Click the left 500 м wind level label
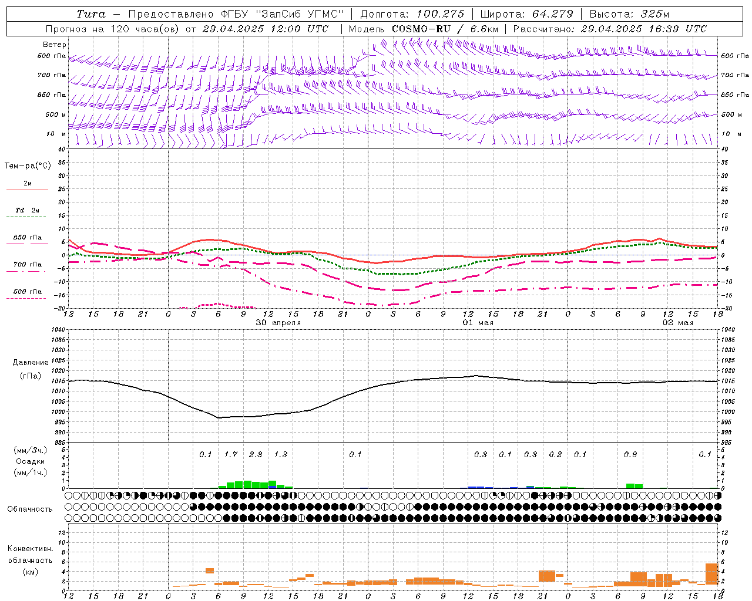This screenshot has width=752, height=601. [x=56, y=114]
